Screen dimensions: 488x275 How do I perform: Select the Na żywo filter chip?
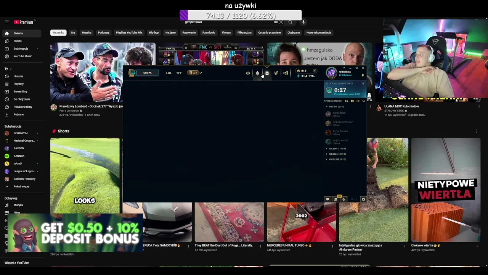(x=170, y=32)
